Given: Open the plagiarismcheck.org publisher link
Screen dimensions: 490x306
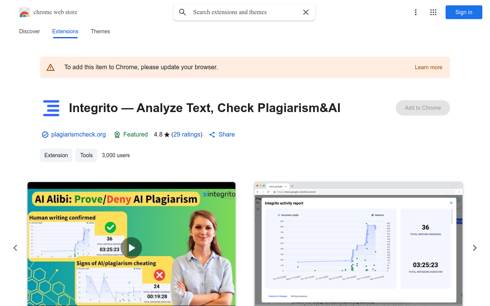Looking at the screenshot, I should pos(78,134).
